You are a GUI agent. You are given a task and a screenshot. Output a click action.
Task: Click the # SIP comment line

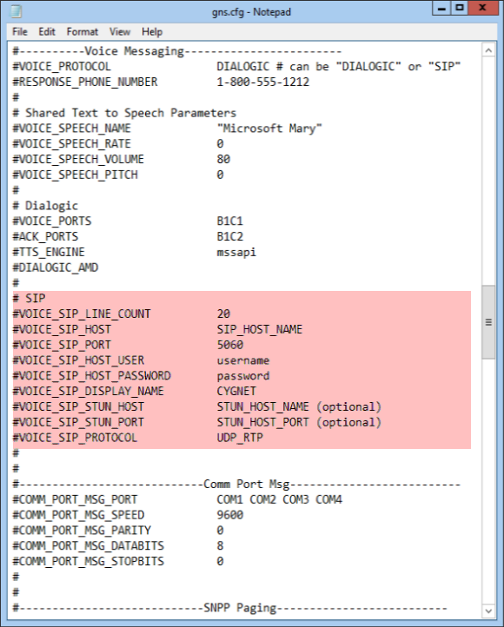point(29,299)
